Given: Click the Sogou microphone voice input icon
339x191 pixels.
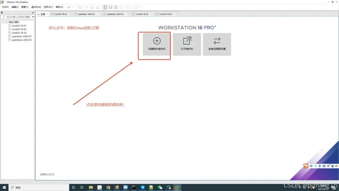Looking at the screenshot, I should tap(320, 166).
